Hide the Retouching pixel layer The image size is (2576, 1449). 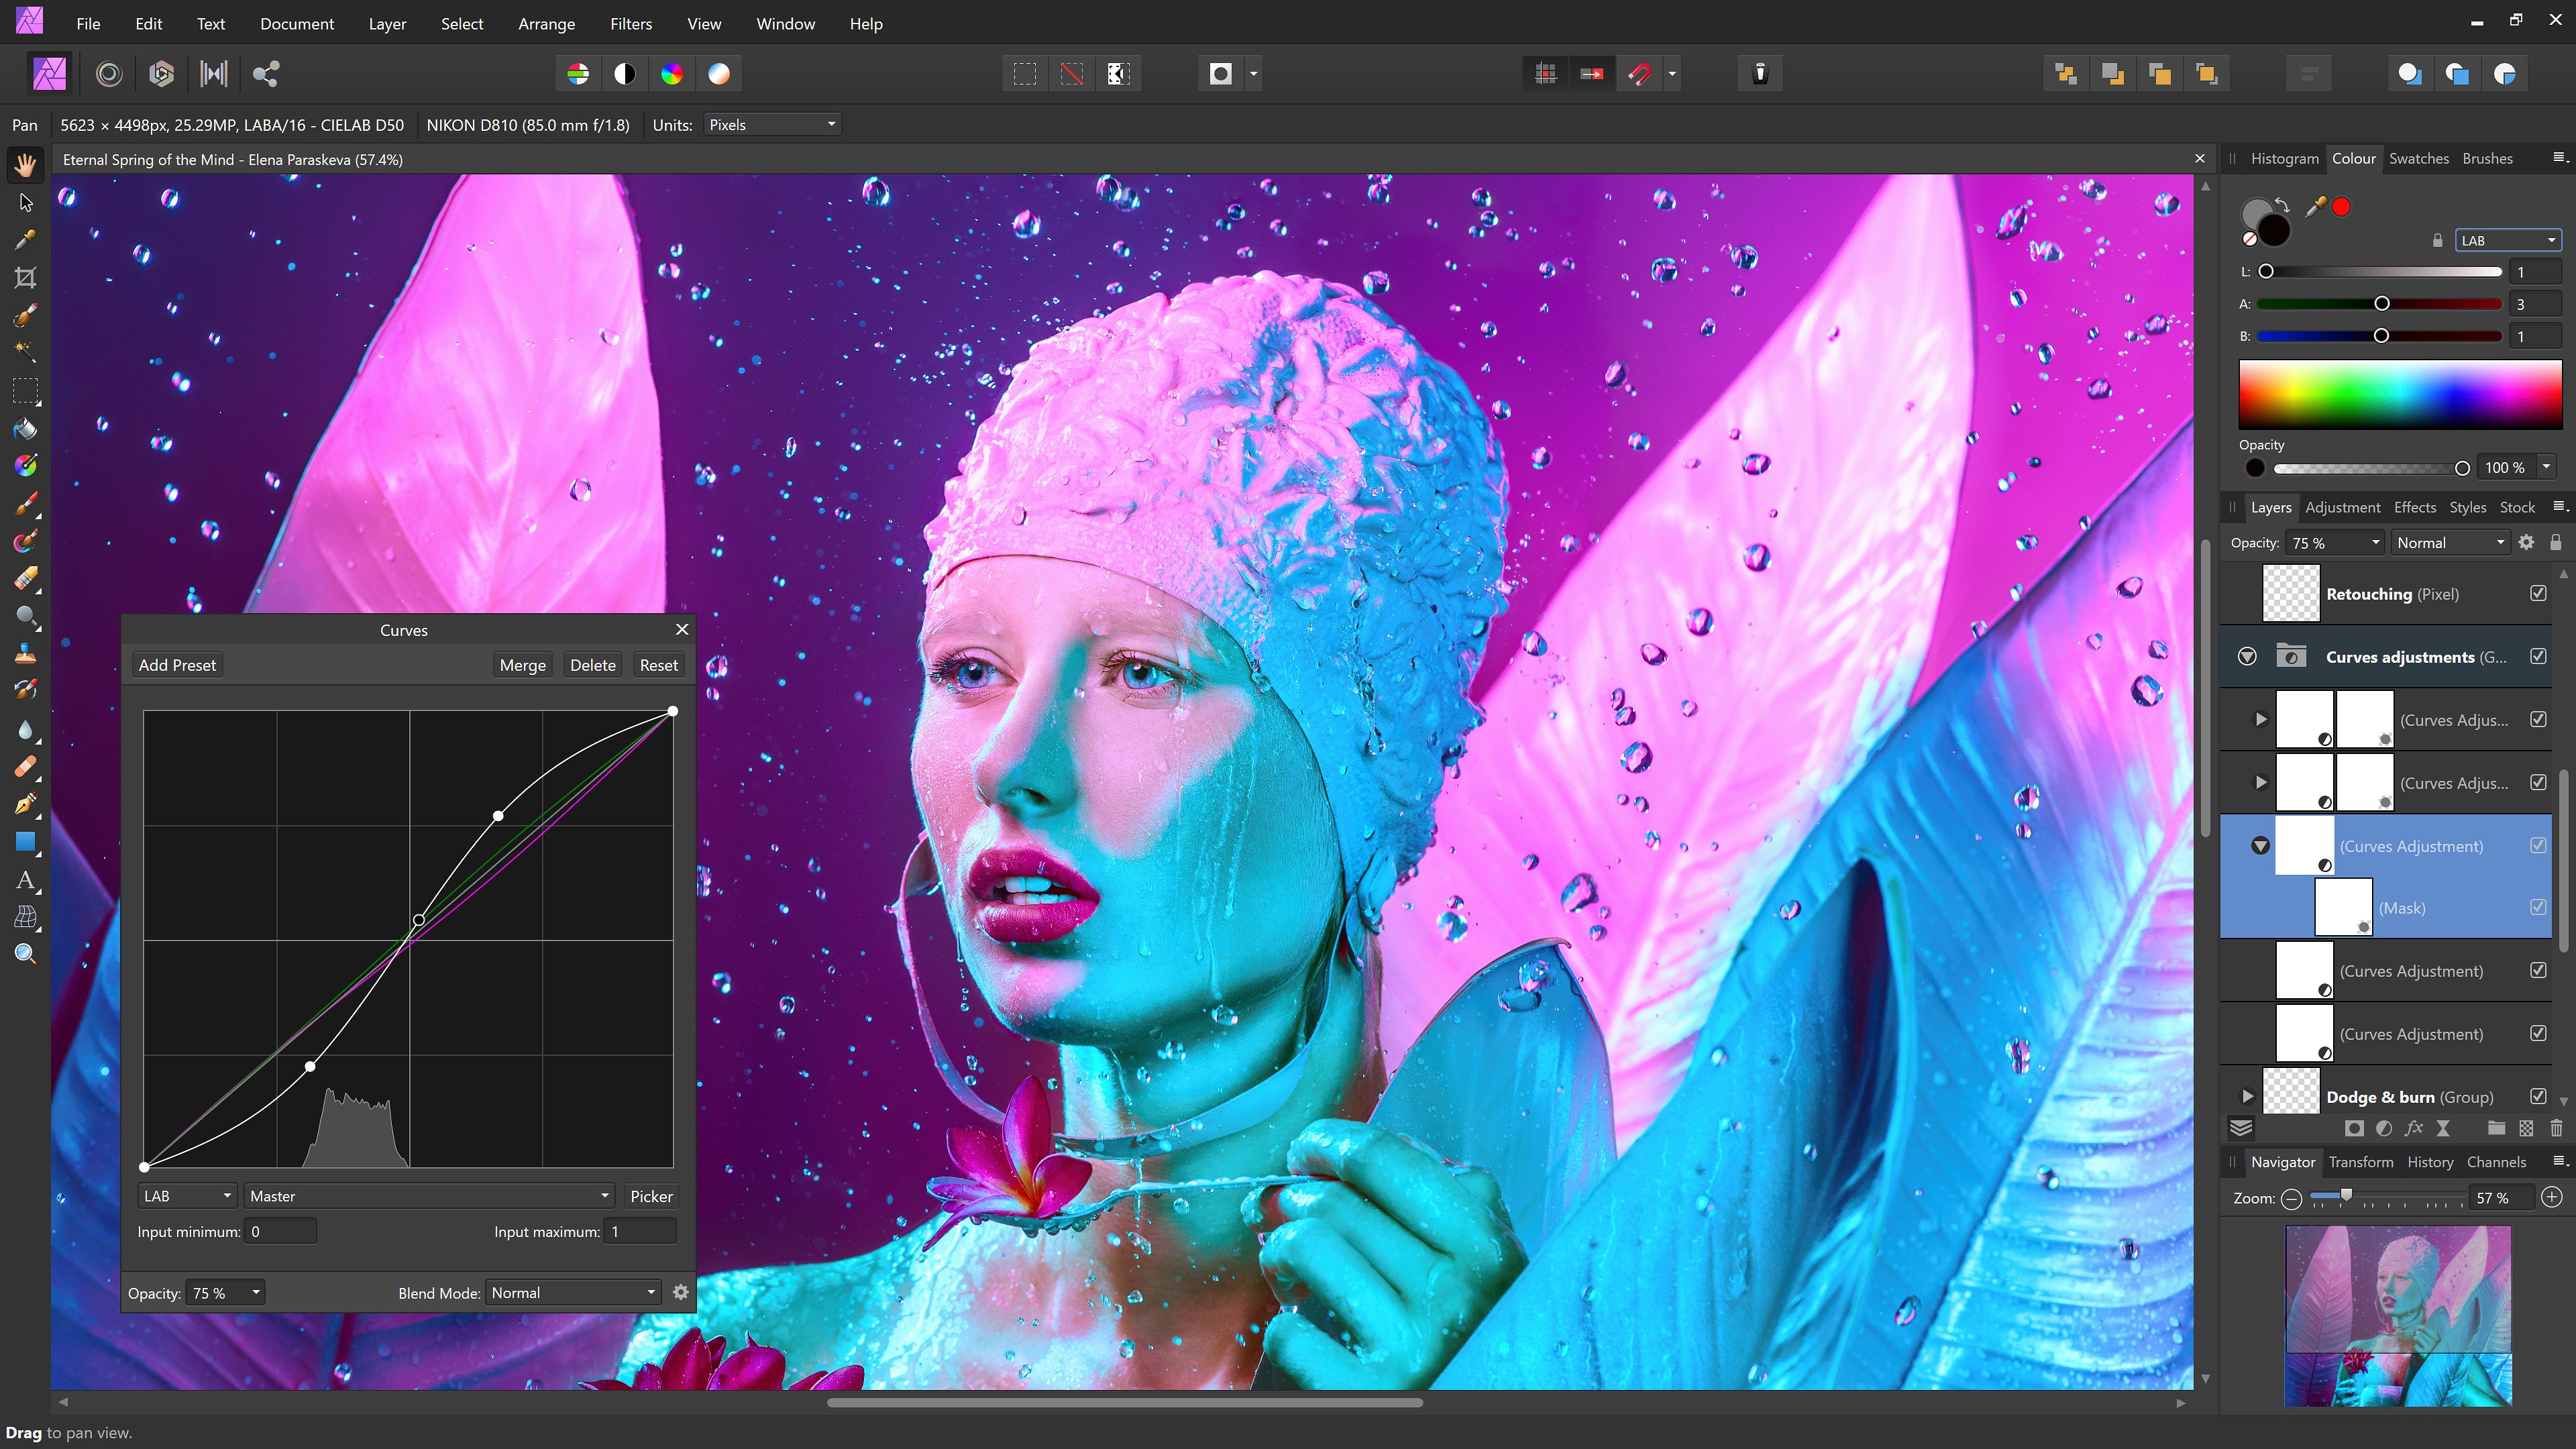coord(2538,593)
